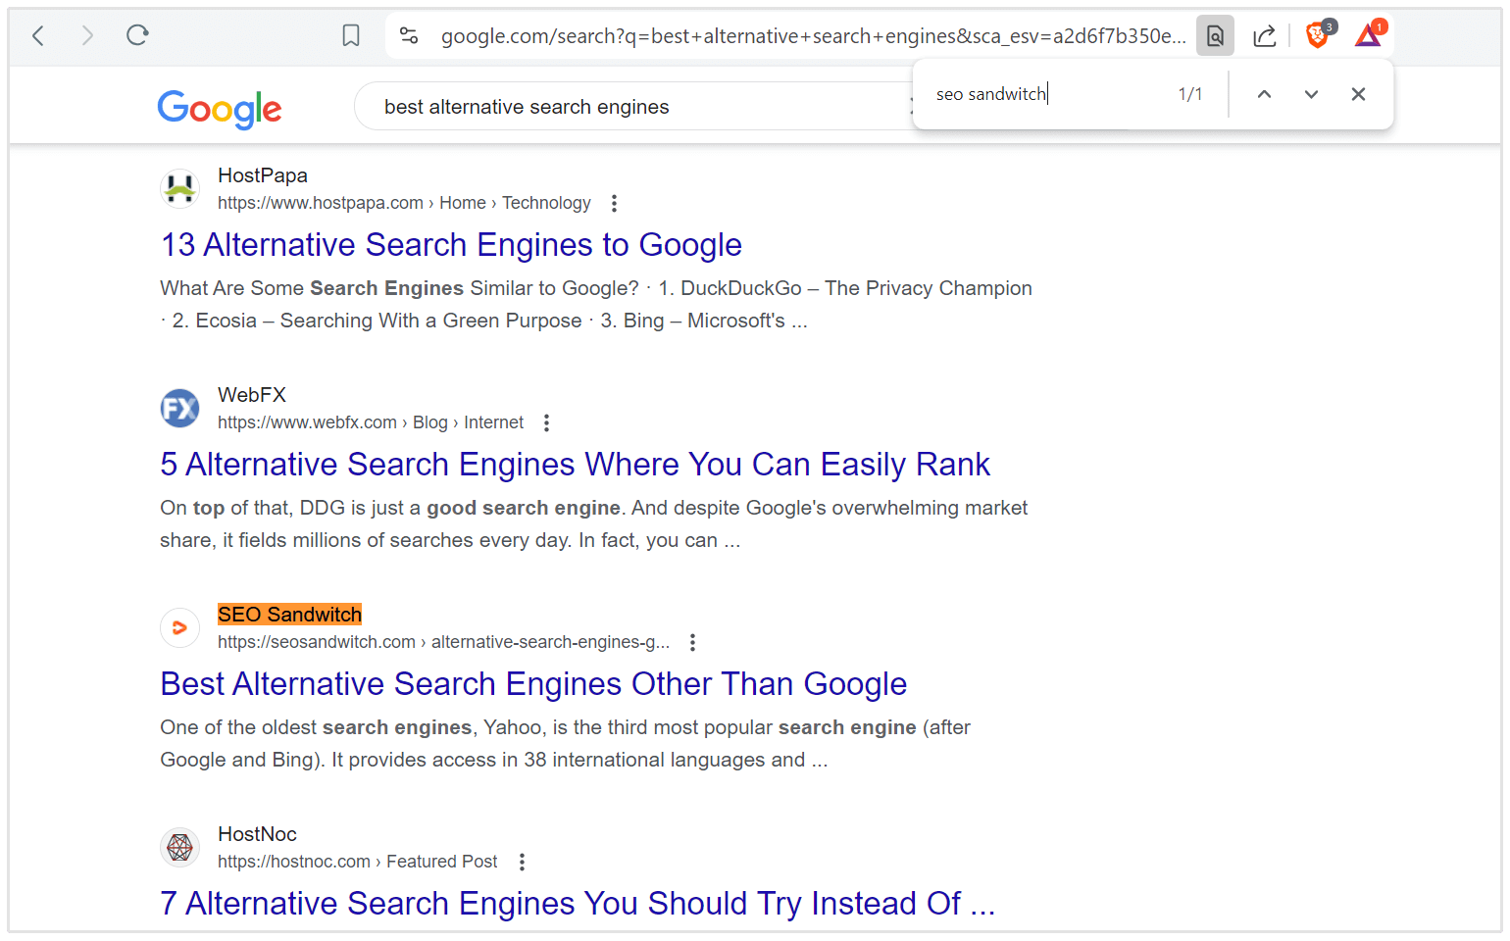Click the next match chevron in find bar

click(1311, 94)
